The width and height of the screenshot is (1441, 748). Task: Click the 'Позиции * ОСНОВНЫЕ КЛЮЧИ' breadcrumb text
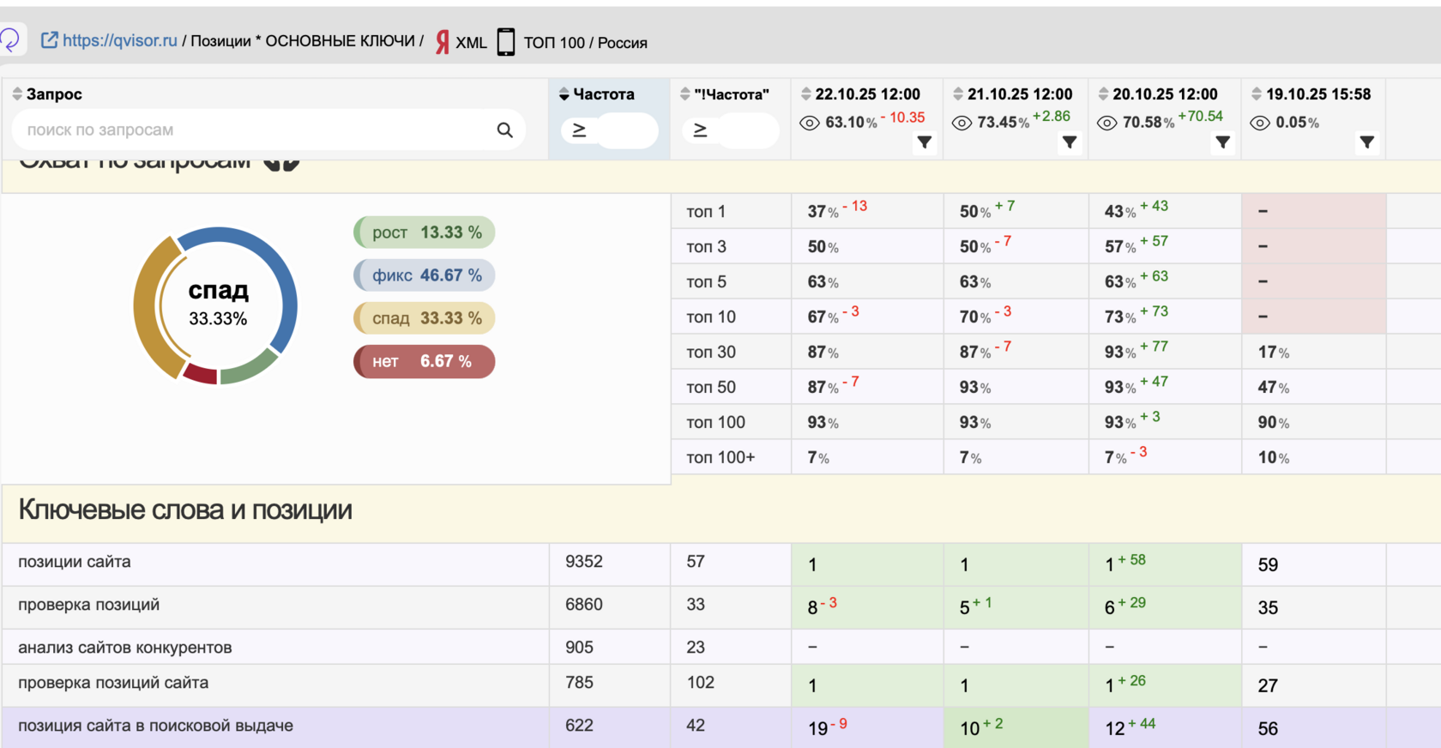(x=303, y=41)
